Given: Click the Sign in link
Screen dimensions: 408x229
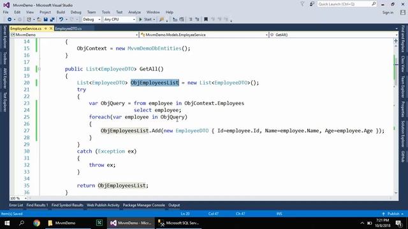Looking at the screenshot, I should [x=388, y=13].
